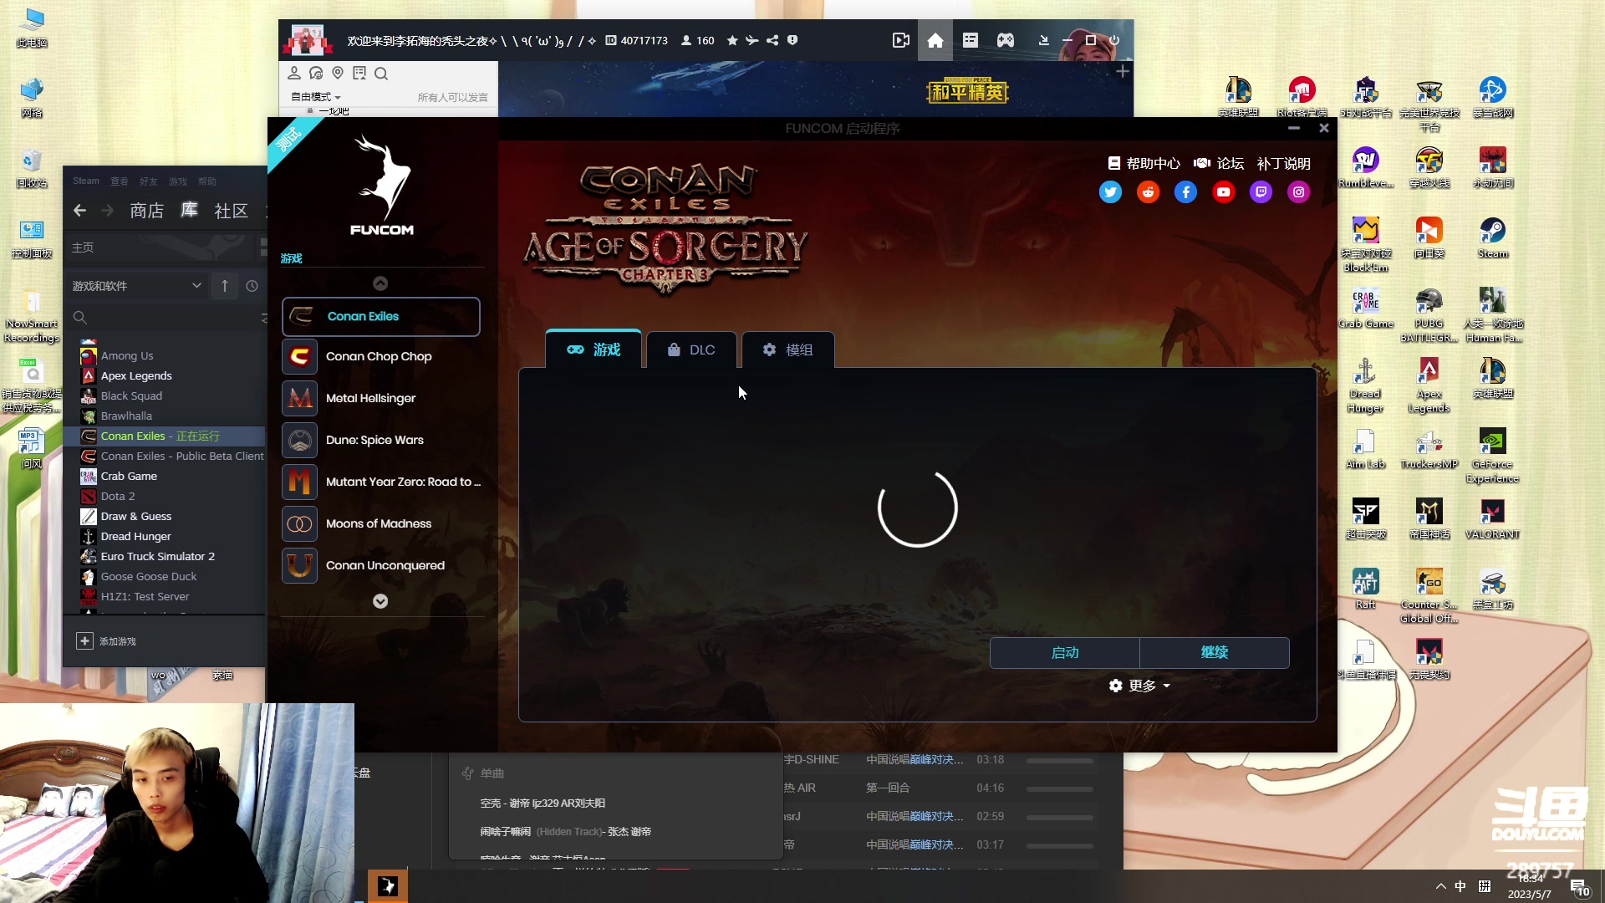Click the Funcom launcher taskbar icon
This screenshot has height=903, width=1605.
coord(388,885)
